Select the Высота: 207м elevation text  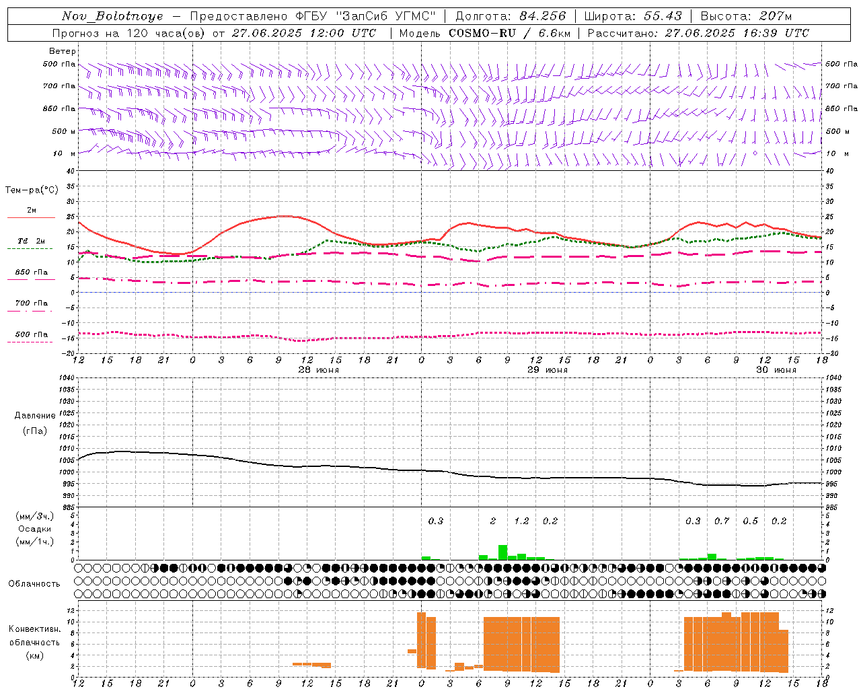[x=746, y=16]
